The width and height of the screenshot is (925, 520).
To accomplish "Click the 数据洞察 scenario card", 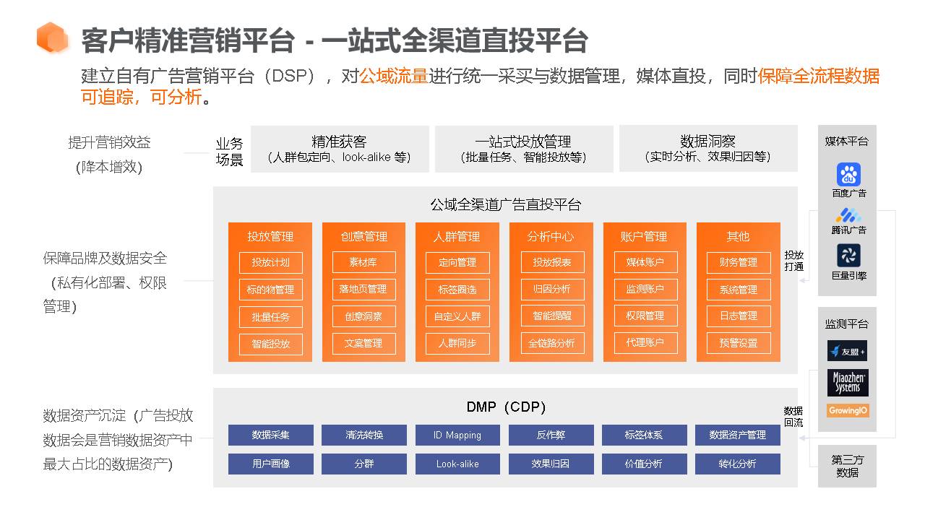I will 708,149.
